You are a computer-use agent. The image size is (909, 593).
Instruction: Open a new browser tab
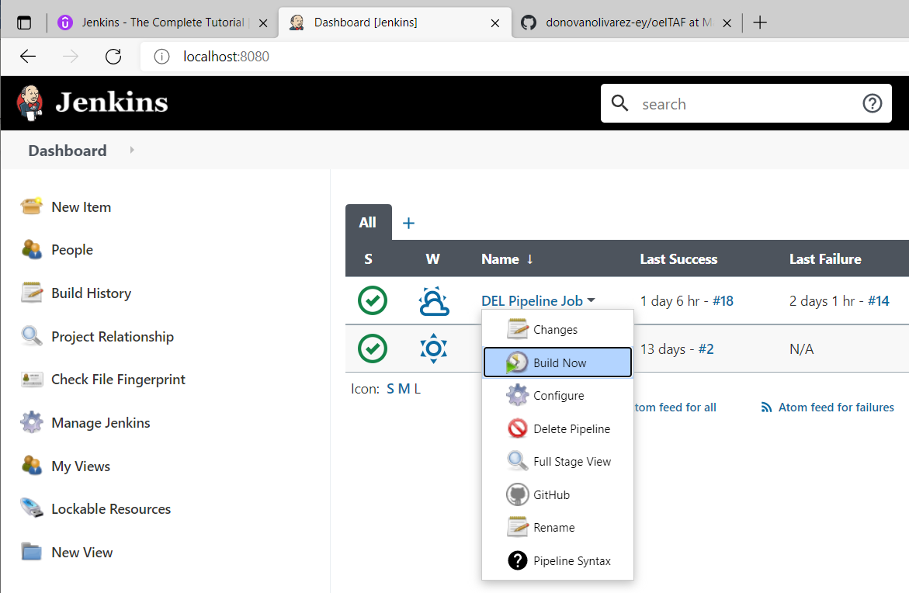pyautogui.click(x=759, y=23)
